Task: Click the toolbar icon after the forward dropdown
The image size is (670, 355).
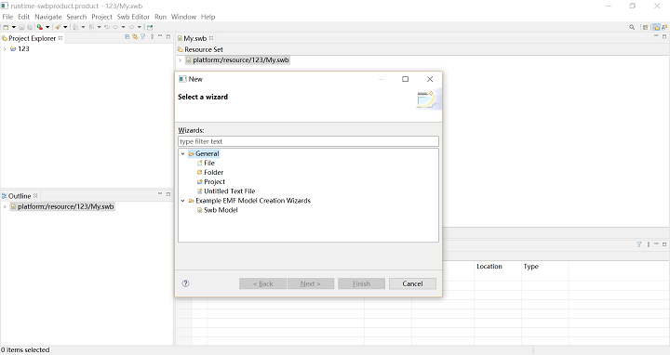Action: 150,27
